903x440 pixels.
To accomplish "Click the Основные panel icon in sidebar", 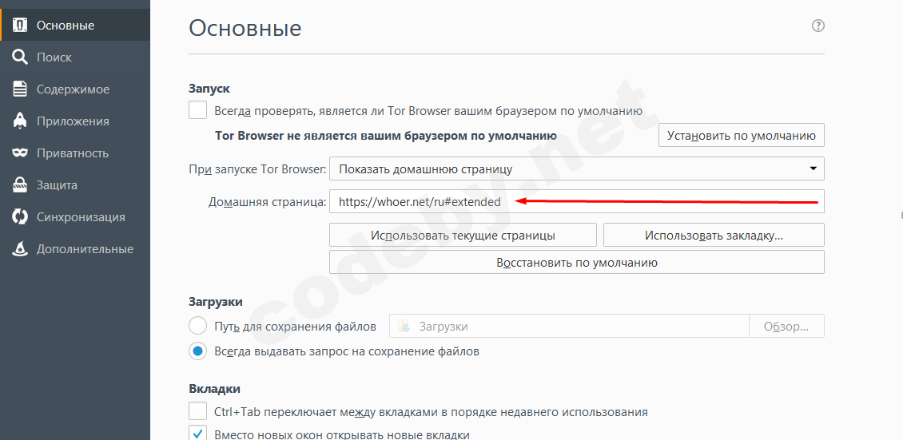I will pyautogui.click(x=20, y=26).
